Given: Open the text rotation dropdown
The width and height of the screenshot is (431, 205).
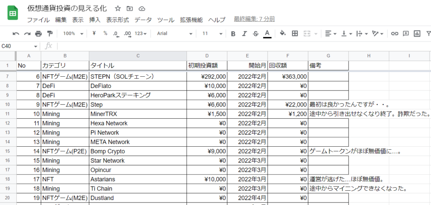Looking at the screenshot, I should pos(378,34).
